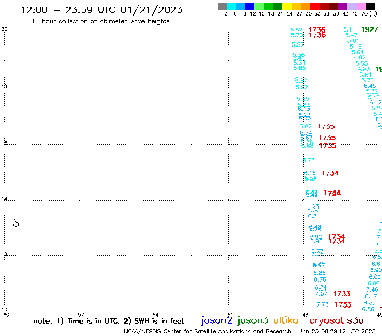Click the yellow swatch in the wave height legend
This screenshot has height=336, width=382.
[x=287, y=6]
